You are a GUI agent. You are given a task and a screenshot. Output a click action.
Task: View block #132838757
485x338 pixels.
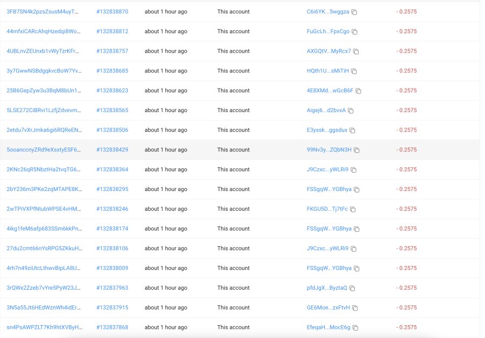pyautogui.click(x=112, y=52)
